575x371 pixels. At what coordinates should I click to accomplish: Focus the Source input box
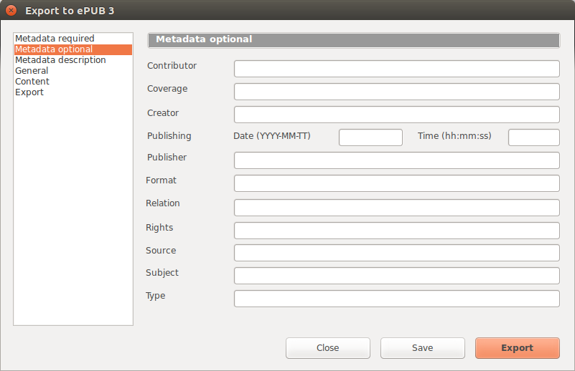(x=397, y=253)
